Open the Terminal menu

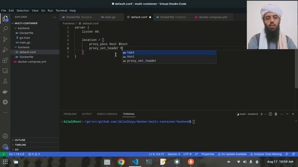(61, 11)
